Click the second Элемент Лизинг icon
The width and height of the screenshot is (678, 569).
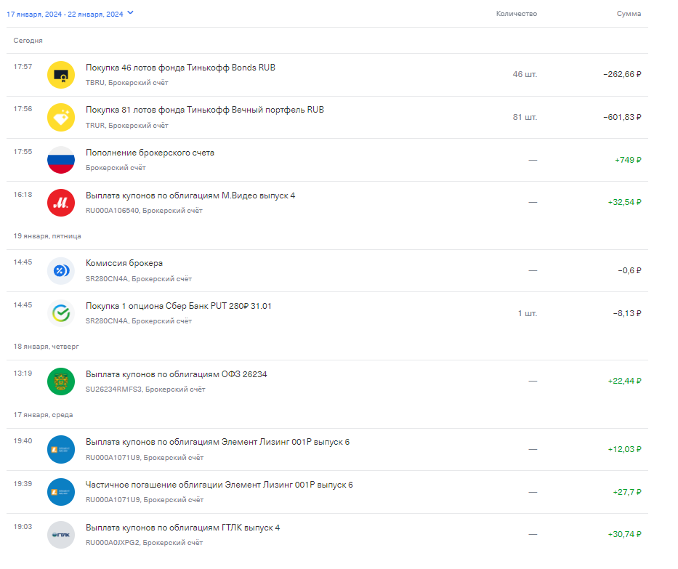[x=61, y=491]
